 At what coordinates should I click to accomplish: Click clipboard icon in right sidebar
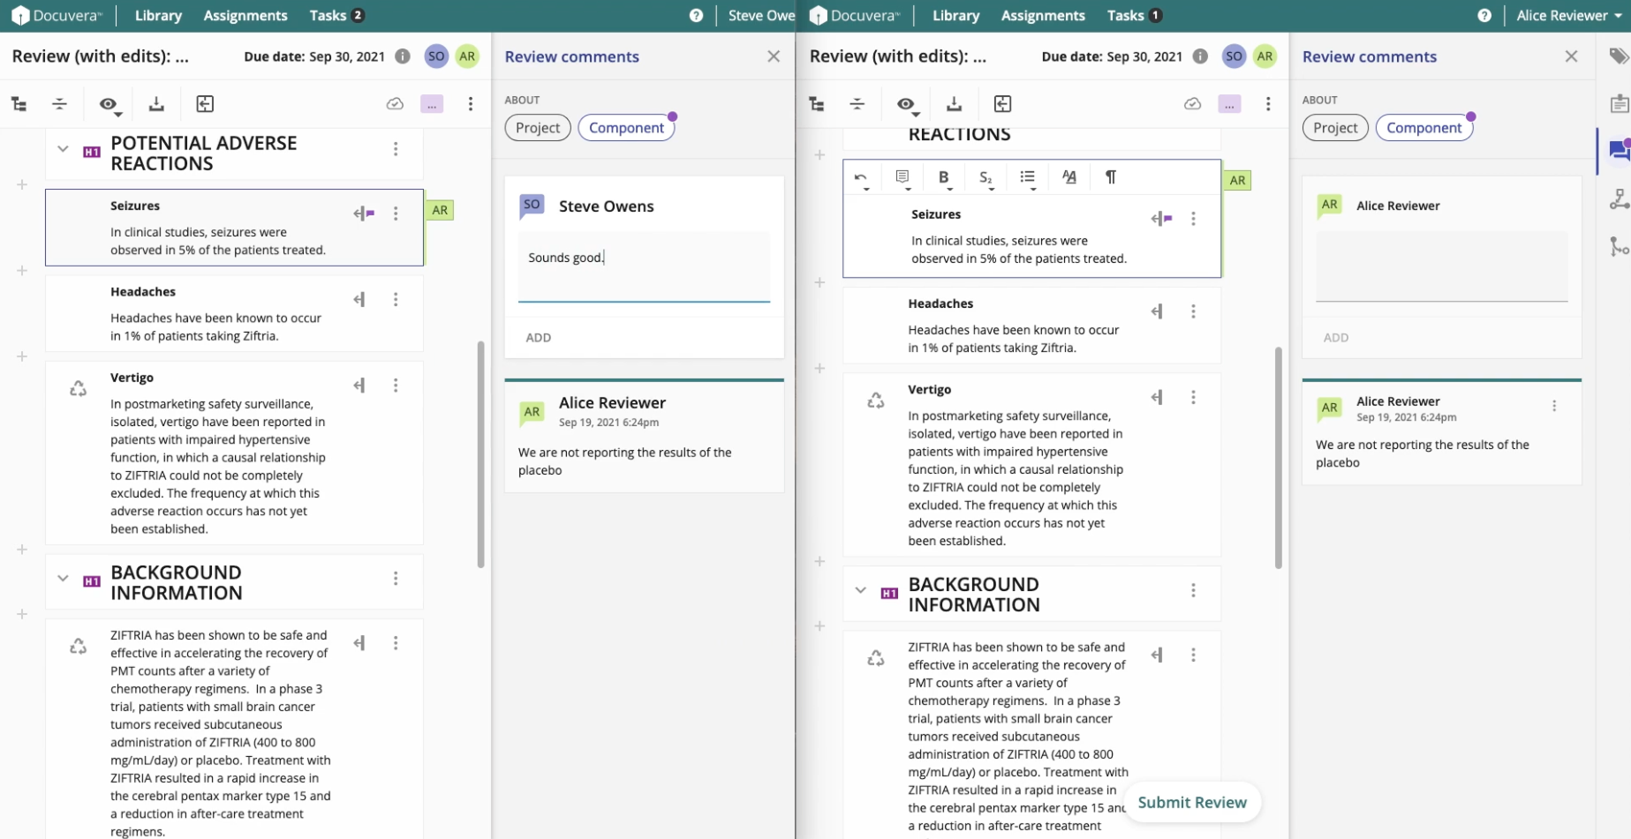tap(1620, 104)
